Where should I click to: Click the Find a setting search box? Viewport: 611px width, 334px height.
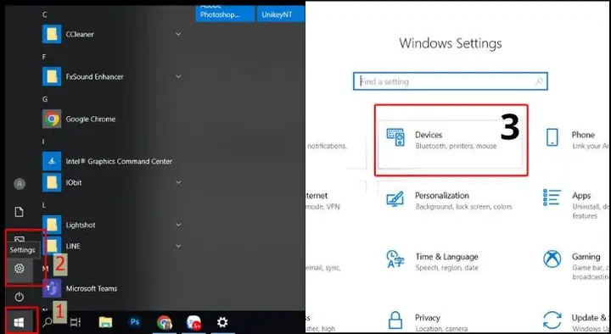[451, 81]
